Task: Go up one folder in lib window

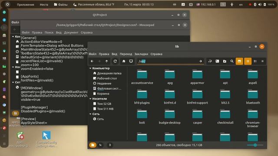Action: coord(106,61)
